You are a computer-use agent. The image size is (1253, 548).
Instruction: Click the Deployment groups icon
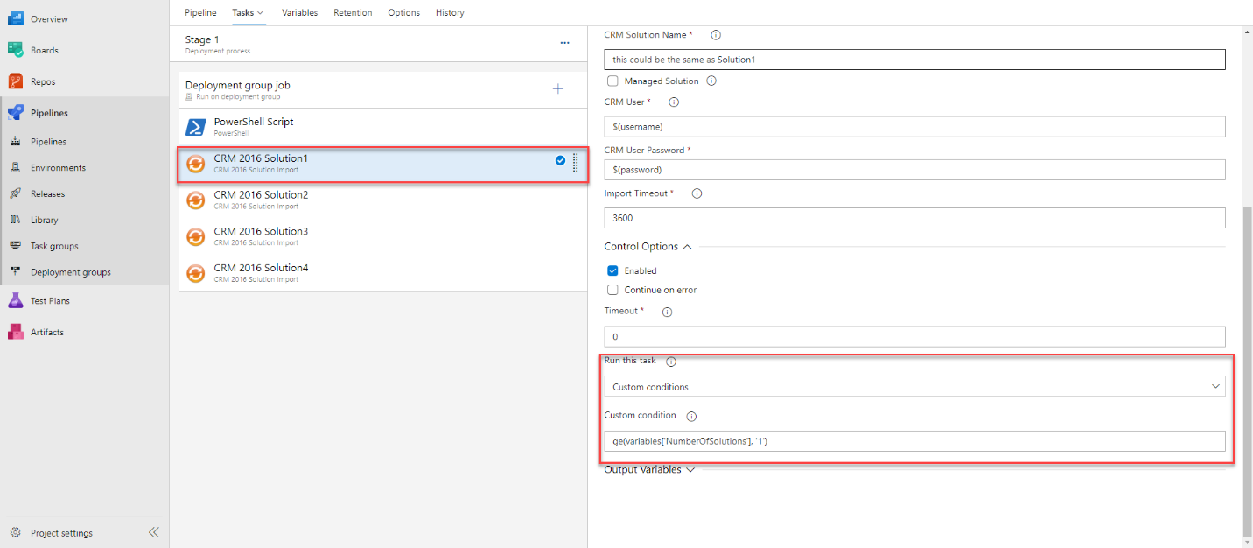click(15, 272)
